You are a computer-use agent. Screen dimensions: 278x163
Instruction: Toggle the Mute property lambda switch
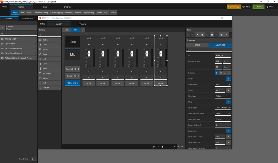[x=228, y=102]
